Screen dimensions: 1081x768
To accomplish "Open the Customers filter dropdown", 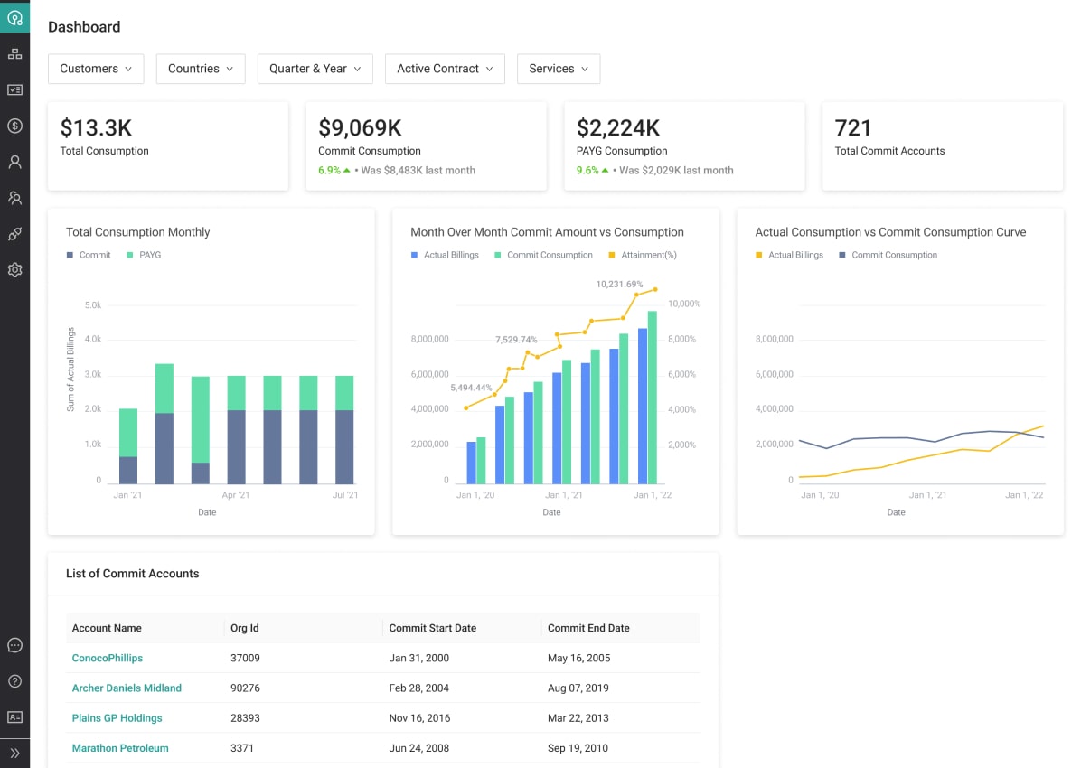I will (96, 69).
